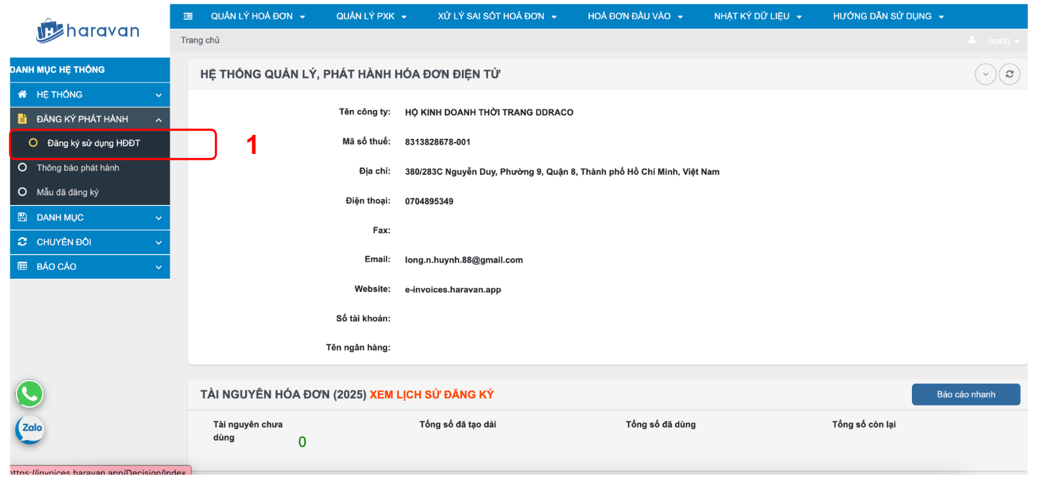Open the (root) user account dropdown
The image size is (1039, 480).
point(1004,41)
